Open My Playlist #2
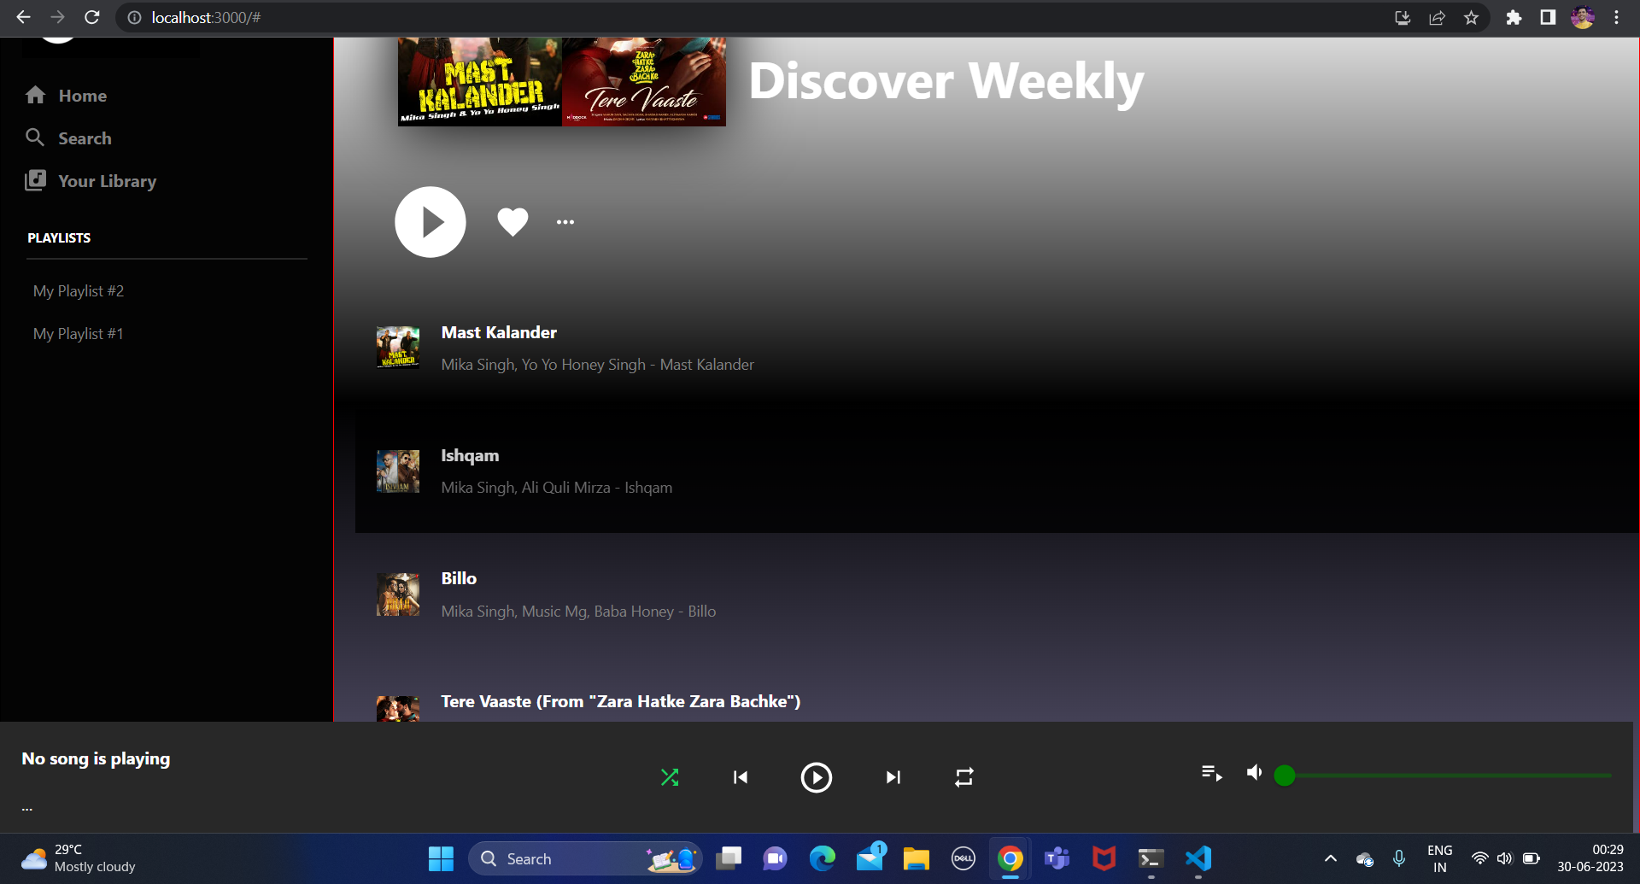 78,290
